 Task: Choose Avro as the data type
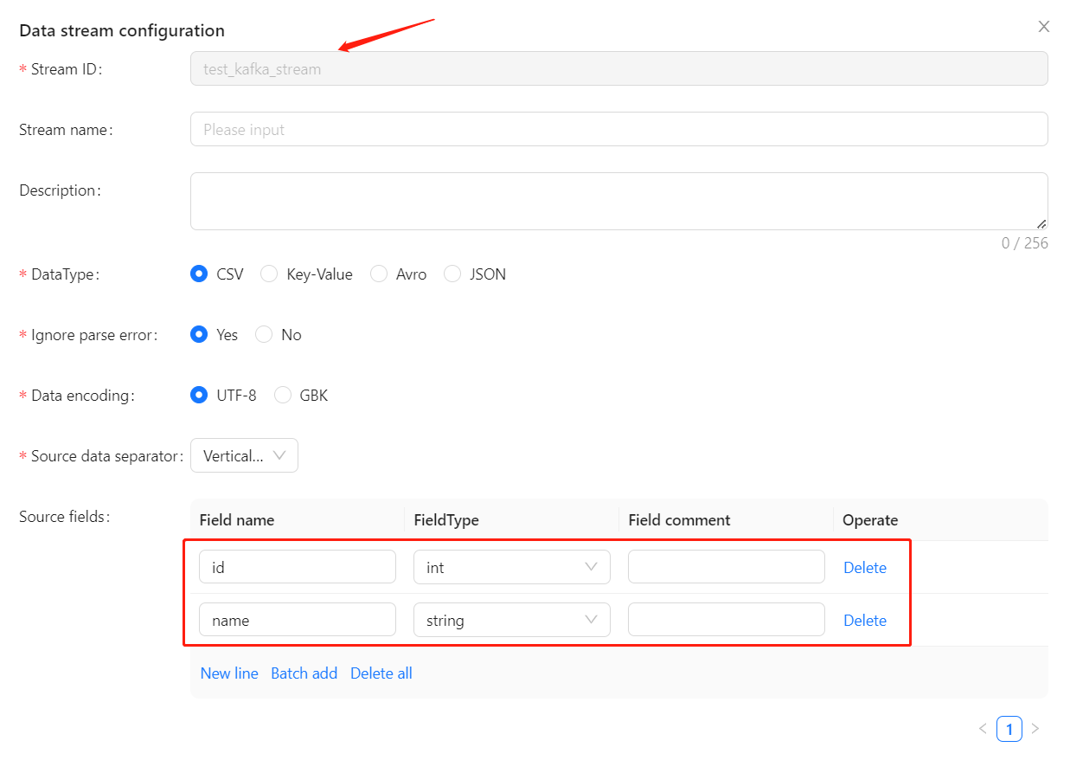tap(379, 274)
